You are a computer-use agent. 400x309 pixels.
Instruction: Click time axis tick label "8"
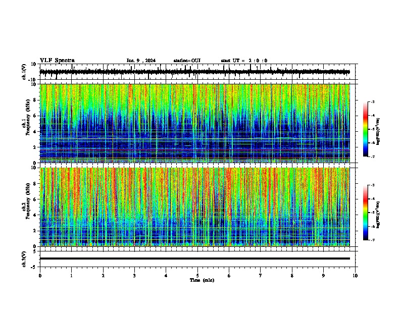(292, 276)
